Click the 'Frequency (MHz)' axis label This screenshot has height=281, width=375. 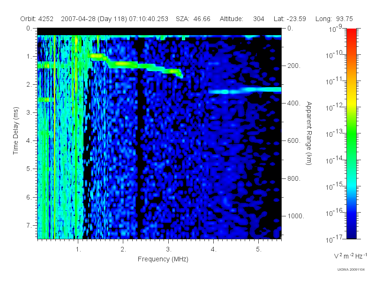(x=163, y=259)
